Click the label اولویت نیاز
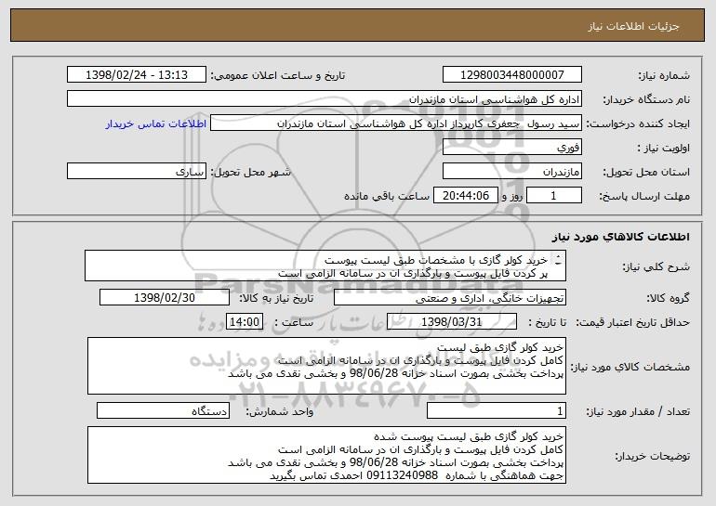 click(x=664, y=148)
